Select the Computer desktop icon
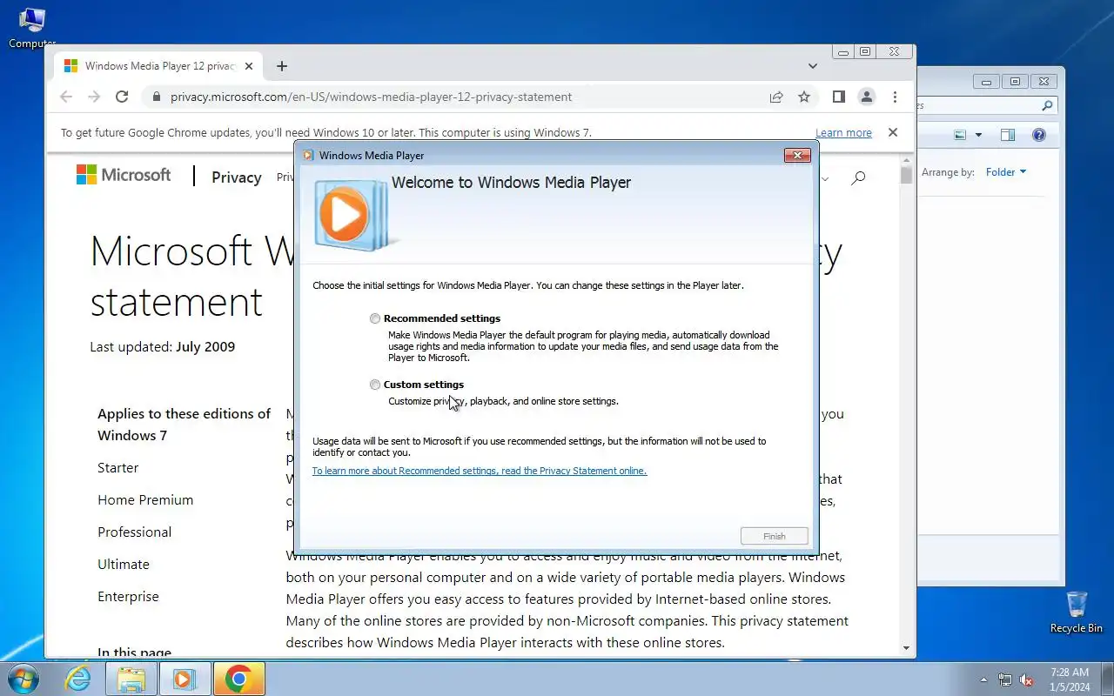1114x696 pixels. pos(32,27)
